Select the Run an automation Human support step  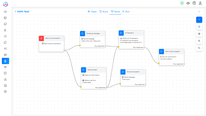(x=171, y=58)
